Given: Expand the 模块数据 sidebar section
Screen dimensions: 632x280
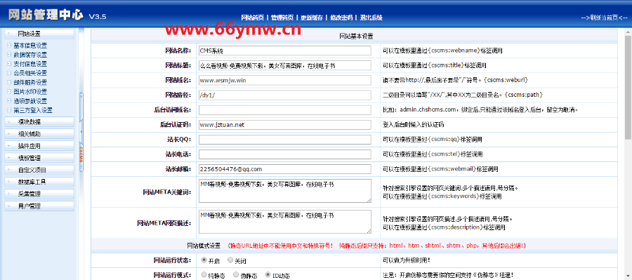Looking at the screenshot, I should (39, 121).
